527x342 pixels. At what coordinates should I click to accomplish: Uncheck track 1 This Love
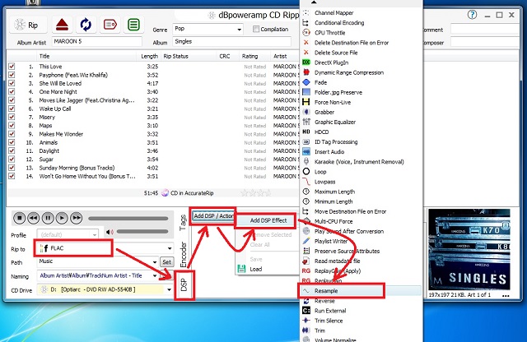click(12, 66)
